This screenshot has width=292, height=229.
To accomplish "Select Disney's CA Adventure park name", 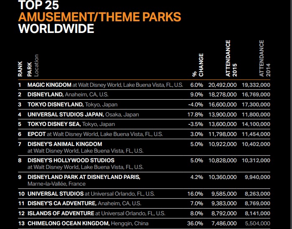I will click(62, 204).
